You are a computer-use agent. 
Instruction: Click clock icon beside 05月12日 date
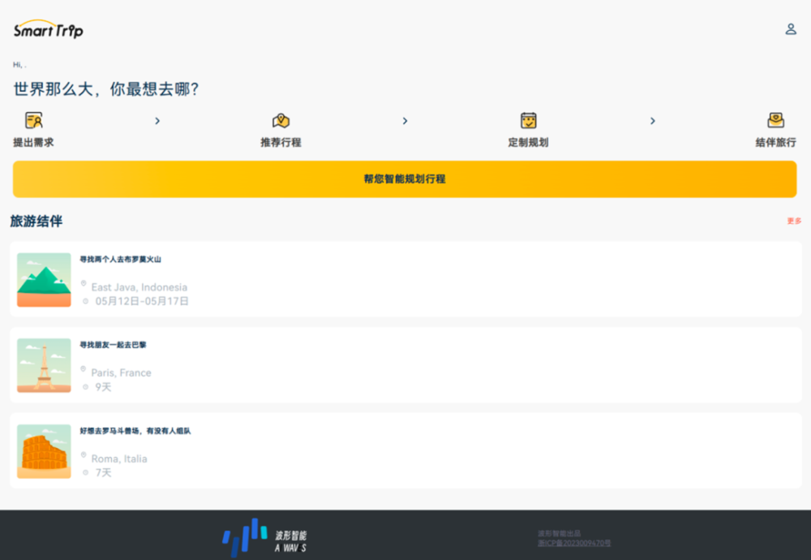coord(85,301)
